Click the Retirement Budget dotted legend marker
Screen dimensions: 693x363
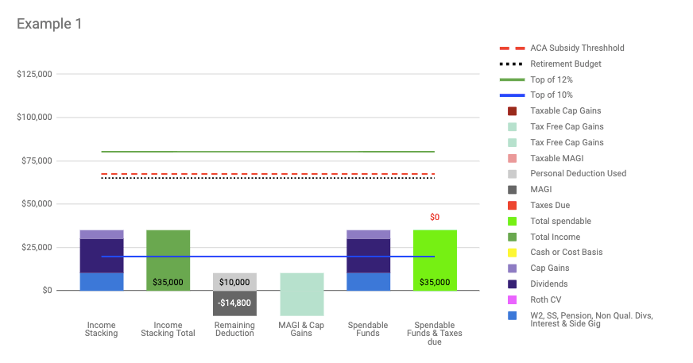512,64
